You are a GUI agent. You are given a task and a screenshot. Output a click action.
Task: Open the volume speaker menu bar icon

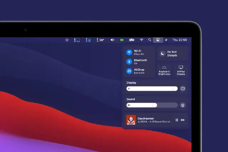pos(113,40)
